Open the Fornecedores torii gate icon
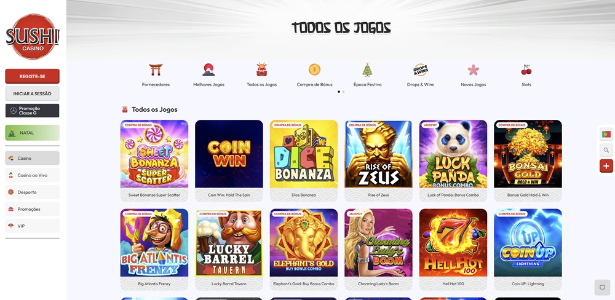615x300 pixels. point(156,70)
